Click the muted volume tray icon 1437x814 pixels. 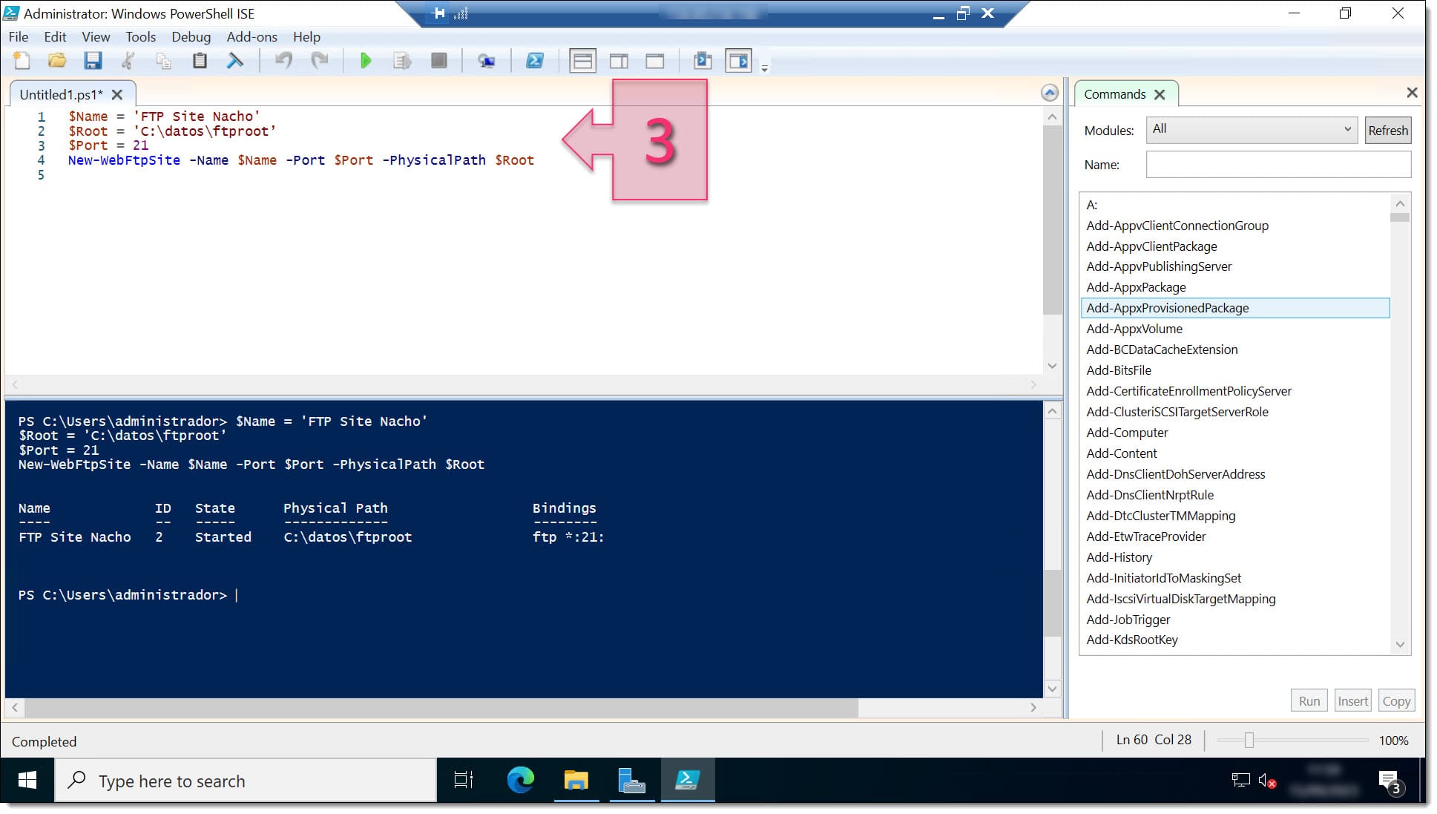[x=1267, y=780]
